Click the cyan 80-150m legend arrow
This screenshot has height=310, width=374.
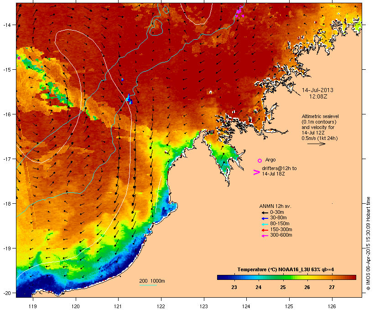[x=265, y=224]
